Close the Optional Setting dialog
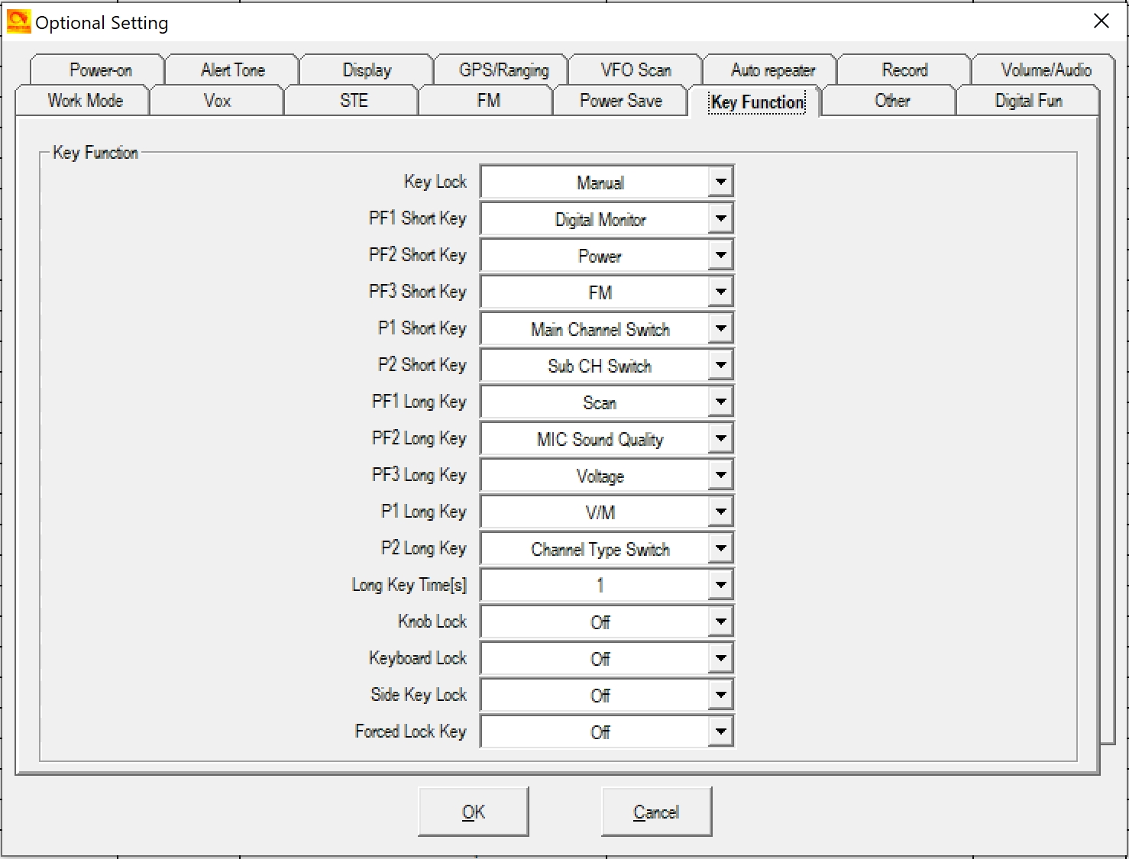 pyautogui.click(x=1101, y=21)
